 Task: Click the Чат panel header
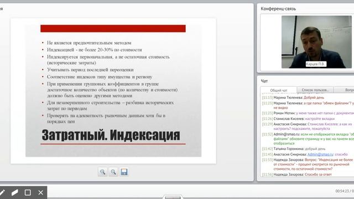click(x=264, y=81)
